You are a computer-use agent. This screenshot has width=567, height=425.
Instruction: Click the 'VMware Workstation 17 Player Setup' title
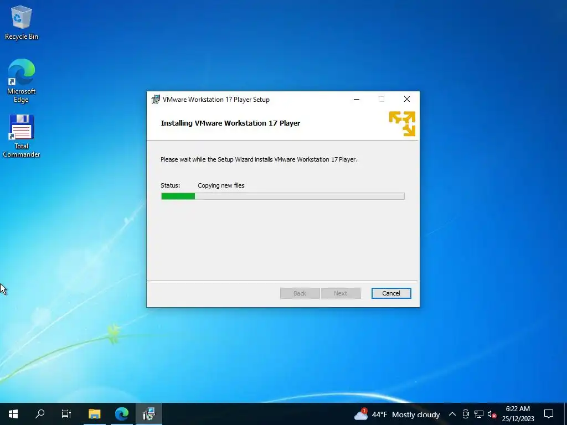click(216, 100)
